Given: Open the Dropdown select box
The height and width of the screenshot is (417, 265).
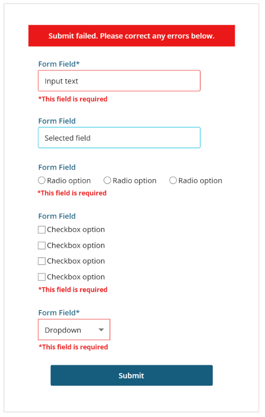Looking at the screenshot, I should [x=74, y=330].
